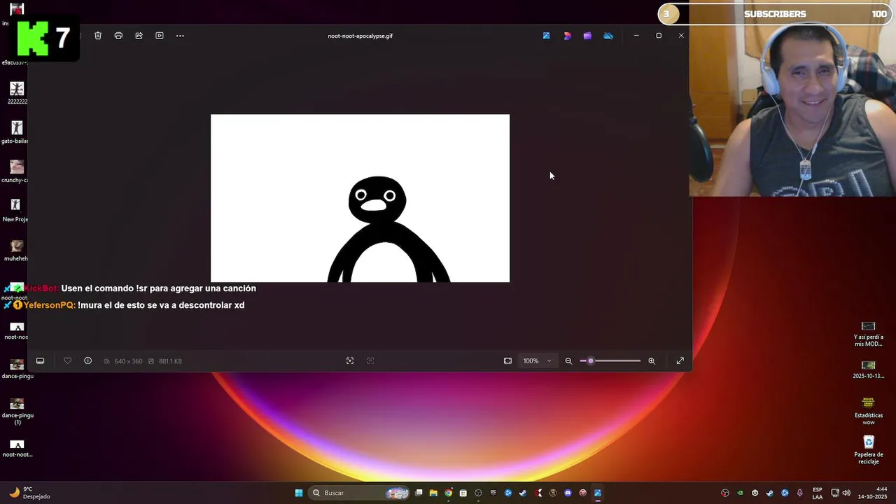Image resolution: width=896 pixels, height=504 pixels.
Task: Click the penguin GIF image
Action: (x=360, y=198)
